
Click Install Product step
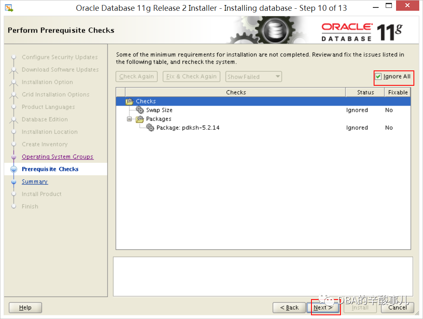41,194
